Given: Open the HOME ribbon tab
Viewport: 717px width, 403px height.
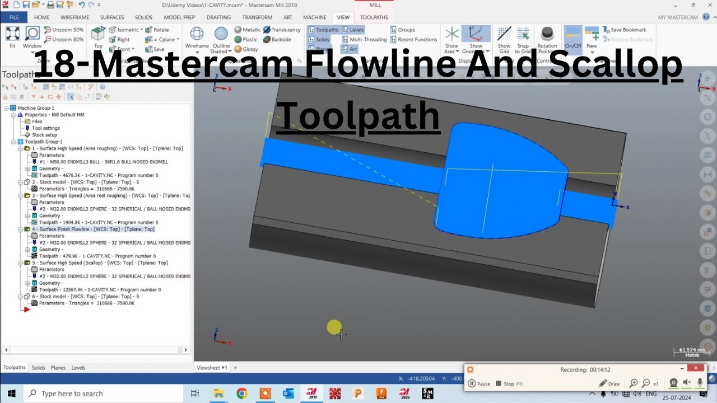Looking at the screenshot, I should pyautogui.click(x=42, y=17).
